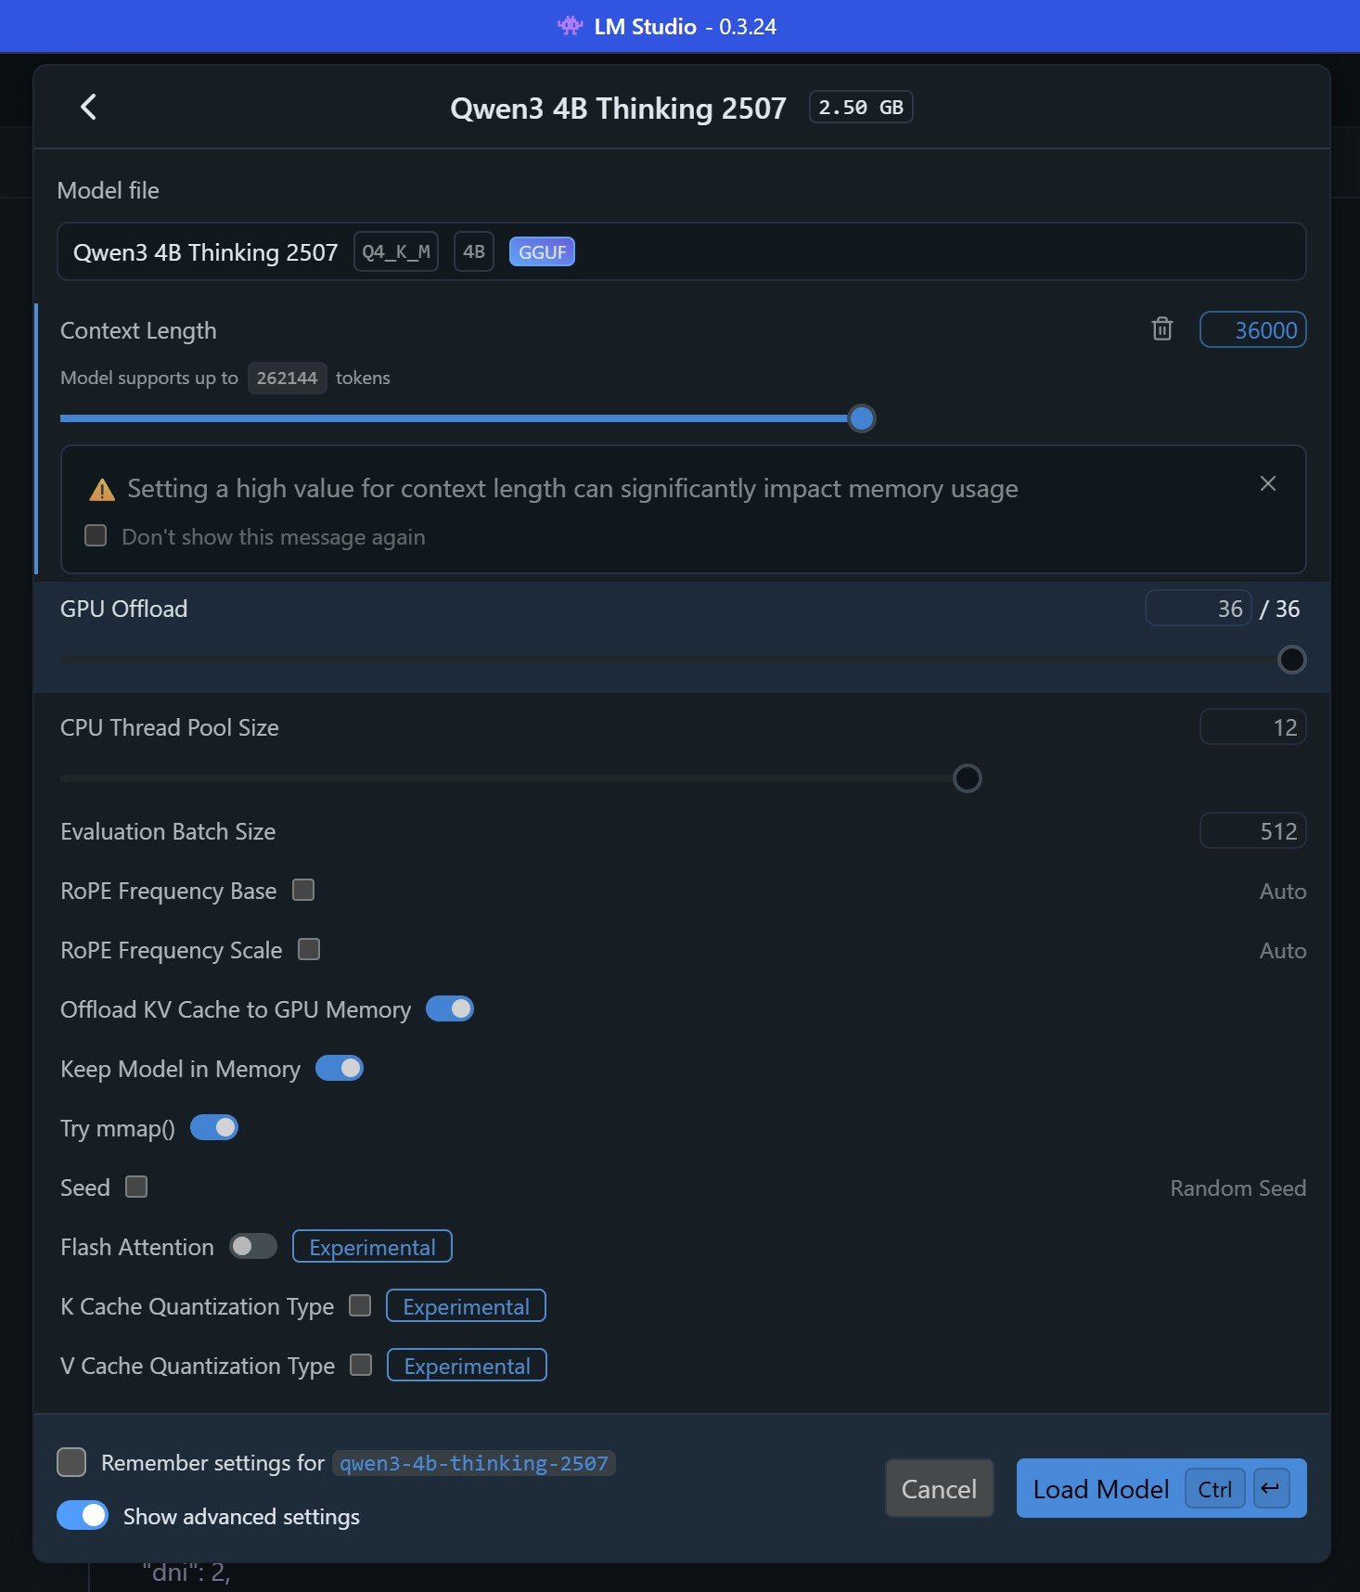Enable V Cache Quantization Type checkbox
The image size is (1360, 1592).
[361, 1365]
